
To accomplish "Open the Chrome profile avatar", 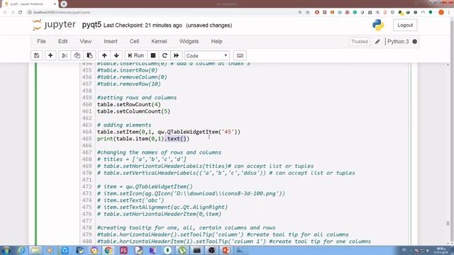I will click(441, 12).
